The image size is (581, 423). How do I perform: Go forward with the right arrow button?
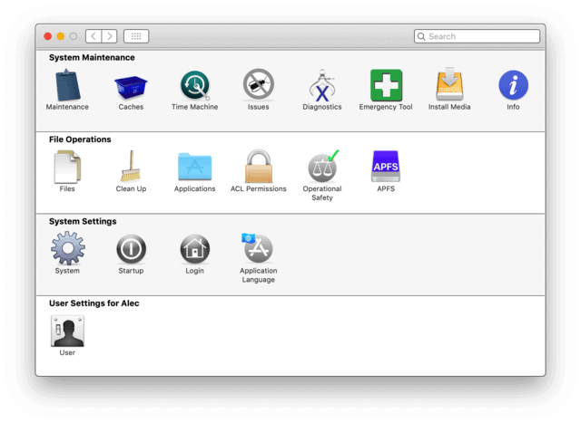tap(109, 36)
